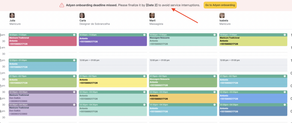Click clock icon on Julia's 10:00am appointment
Viewport: 292px width, 123px height.
74,35
